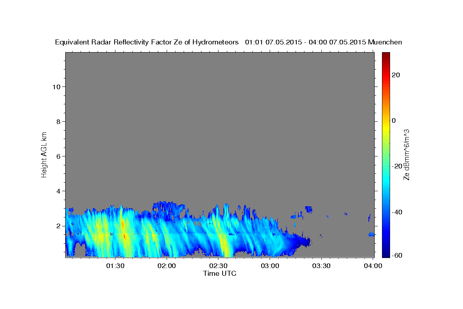Click the dark blue bottom of the colorbar
This screenshot has width=463, height=309.
[386, 253]
